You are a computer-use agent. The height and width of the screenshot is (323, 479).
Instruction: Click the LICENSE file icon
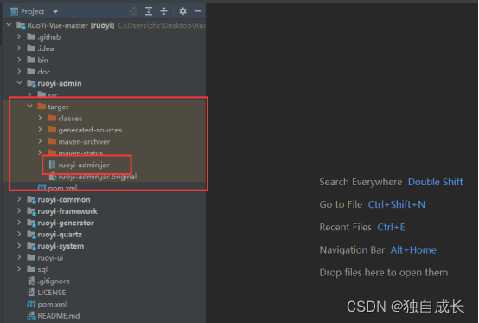pos(31,293)
